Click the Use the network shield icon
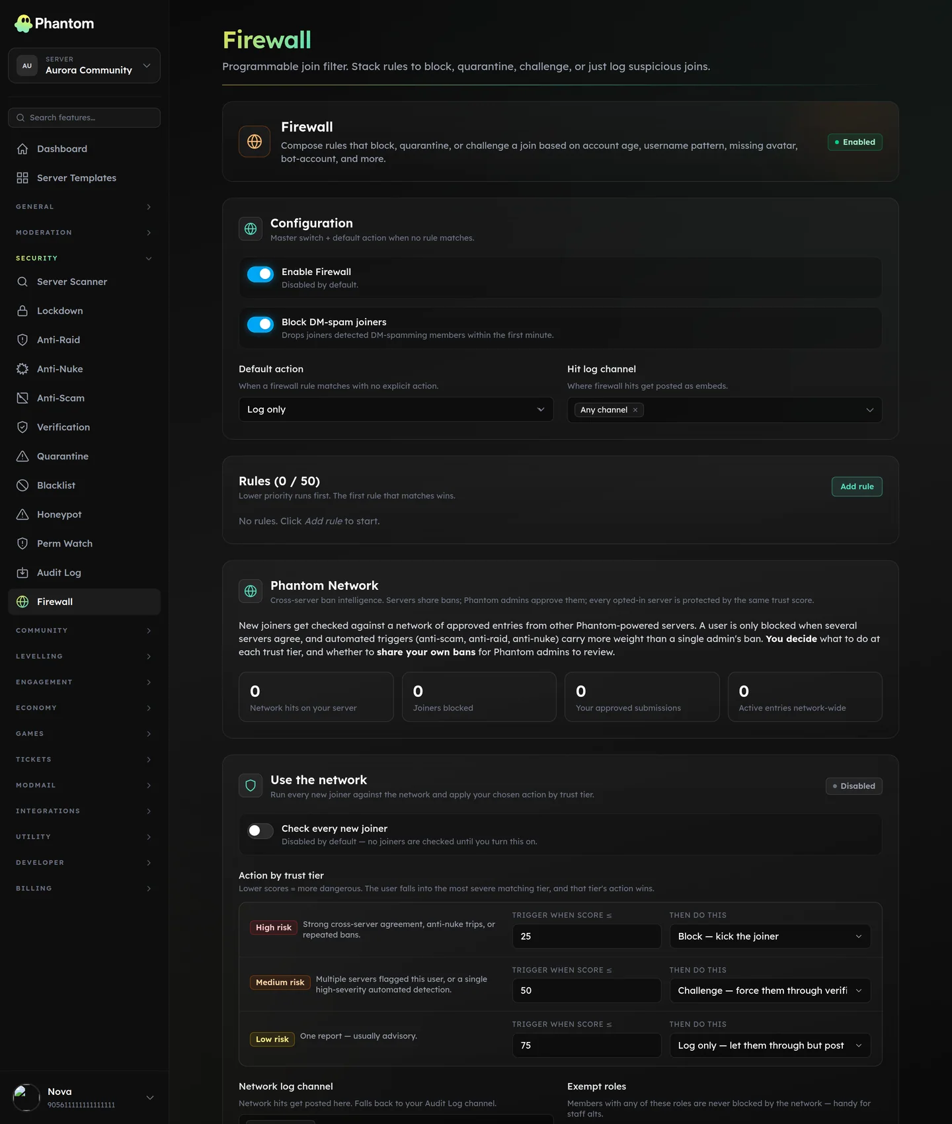 click(251, 785)
